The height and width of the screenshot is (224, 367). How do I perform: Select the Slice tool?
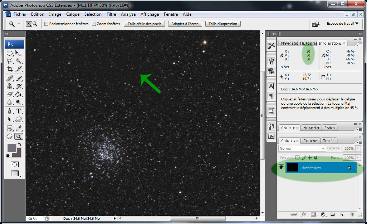[x=19, y=69]
